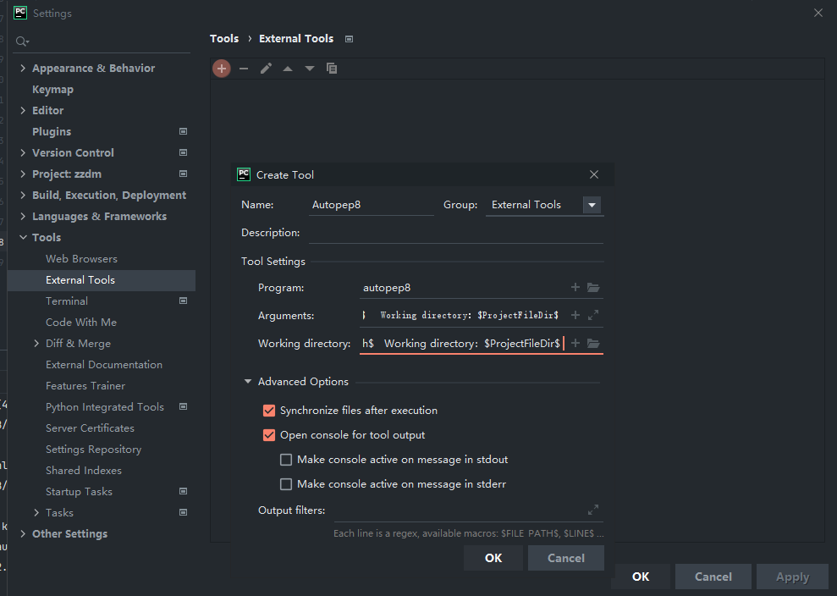This screenshot has width=837, height=596.
Task: Click project-level icon next to Project: zzdm
Action: pos(183,174)
